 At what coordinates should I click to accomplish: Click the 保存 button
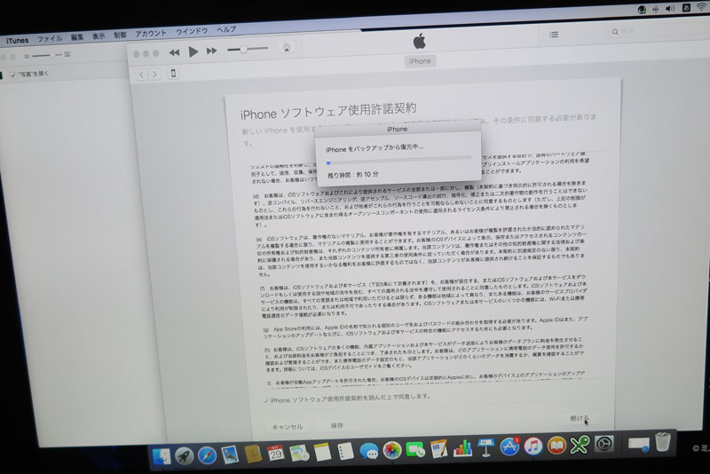pyautogui.click(x=336, y=425)
